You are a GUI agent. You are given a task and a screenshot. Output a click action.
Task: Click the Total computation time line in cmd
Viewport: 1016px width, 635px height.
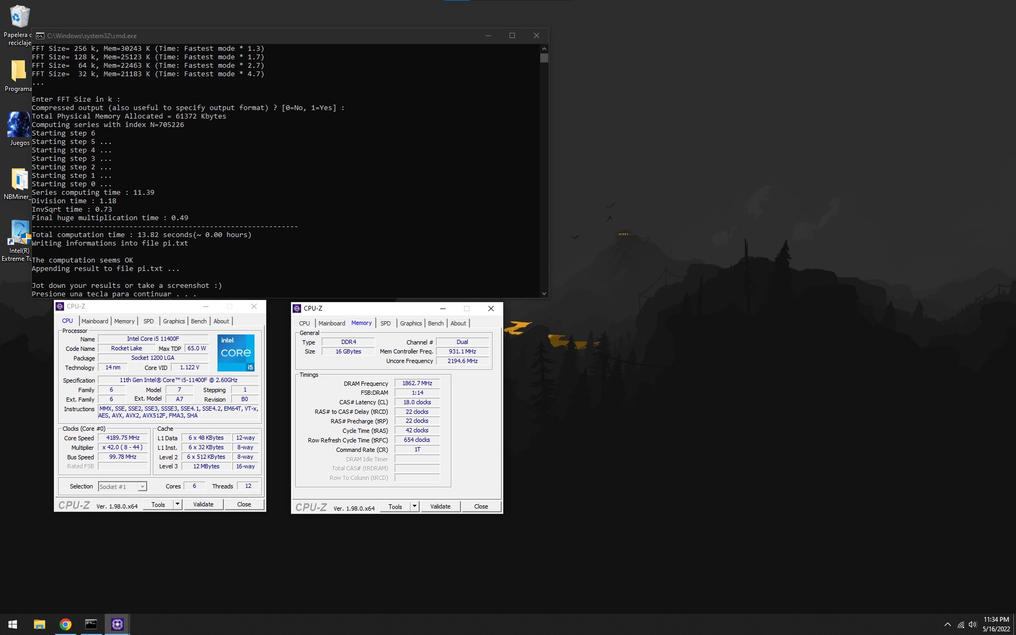[142, 235]
